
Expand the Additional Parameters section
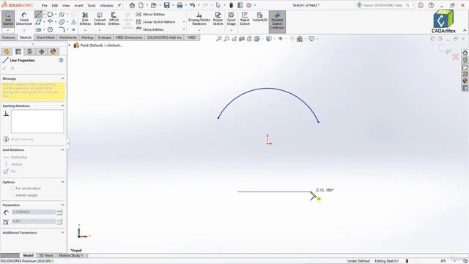click(x=62, y=232)
